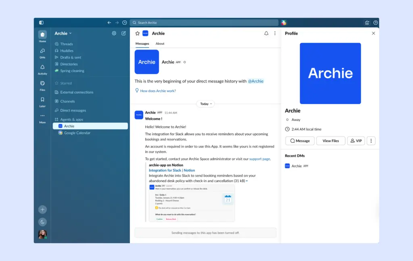Open the Notion preview image

[x=192, y=203]
